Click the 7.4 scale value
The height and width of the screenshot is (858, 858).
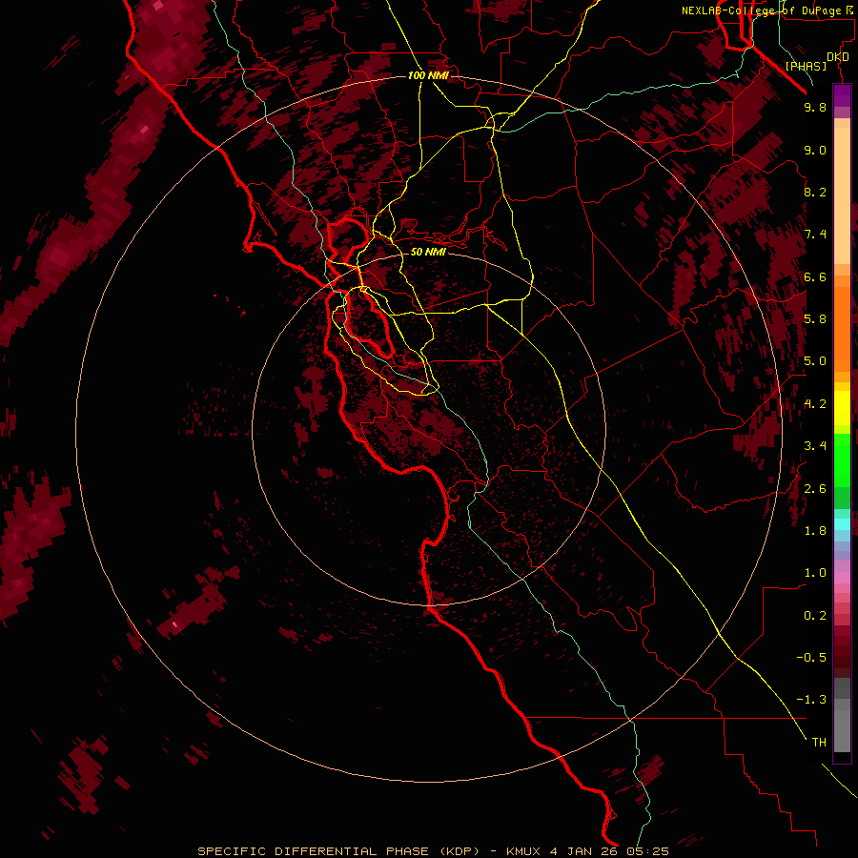(x=815, y=235)
